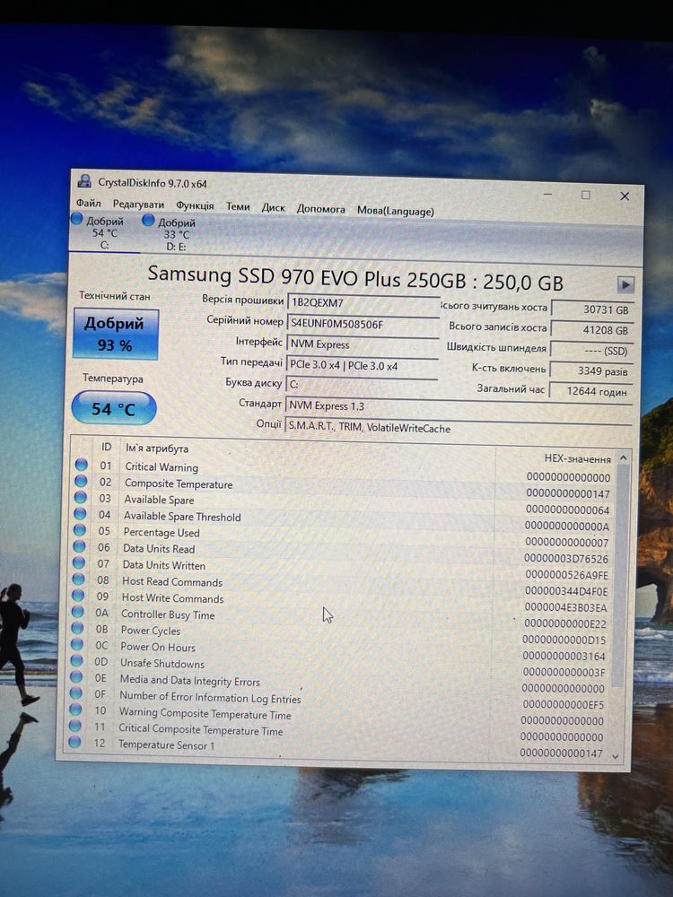Open the Допомога menu

tap(320, 209)
